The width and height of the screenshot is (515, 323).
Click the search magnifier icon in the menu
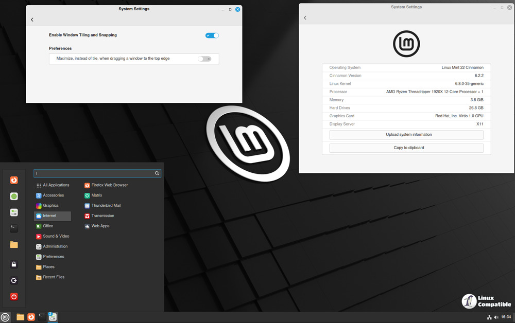point(157,174)
